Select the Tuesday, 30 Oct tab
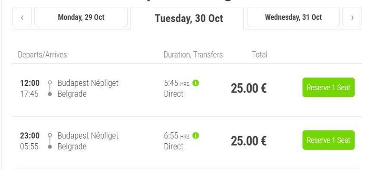The width and height of the screenshot is (371, 170). [187, 18]
